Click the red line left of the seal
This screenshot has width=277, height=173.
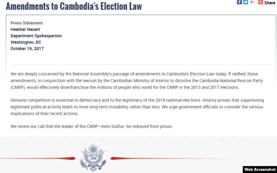(x=38, y=158)
